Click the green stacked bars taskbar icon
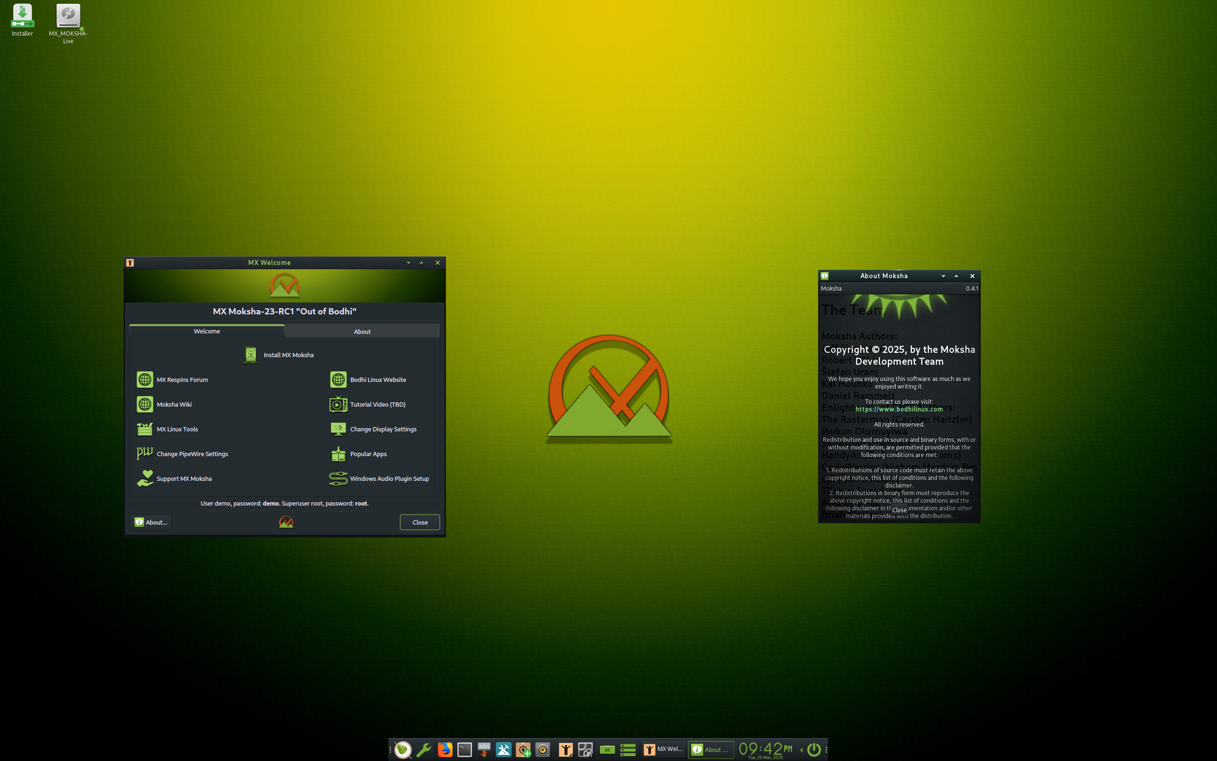The image size is (1217, 761). pyautogui.click(x=628, y=750)
